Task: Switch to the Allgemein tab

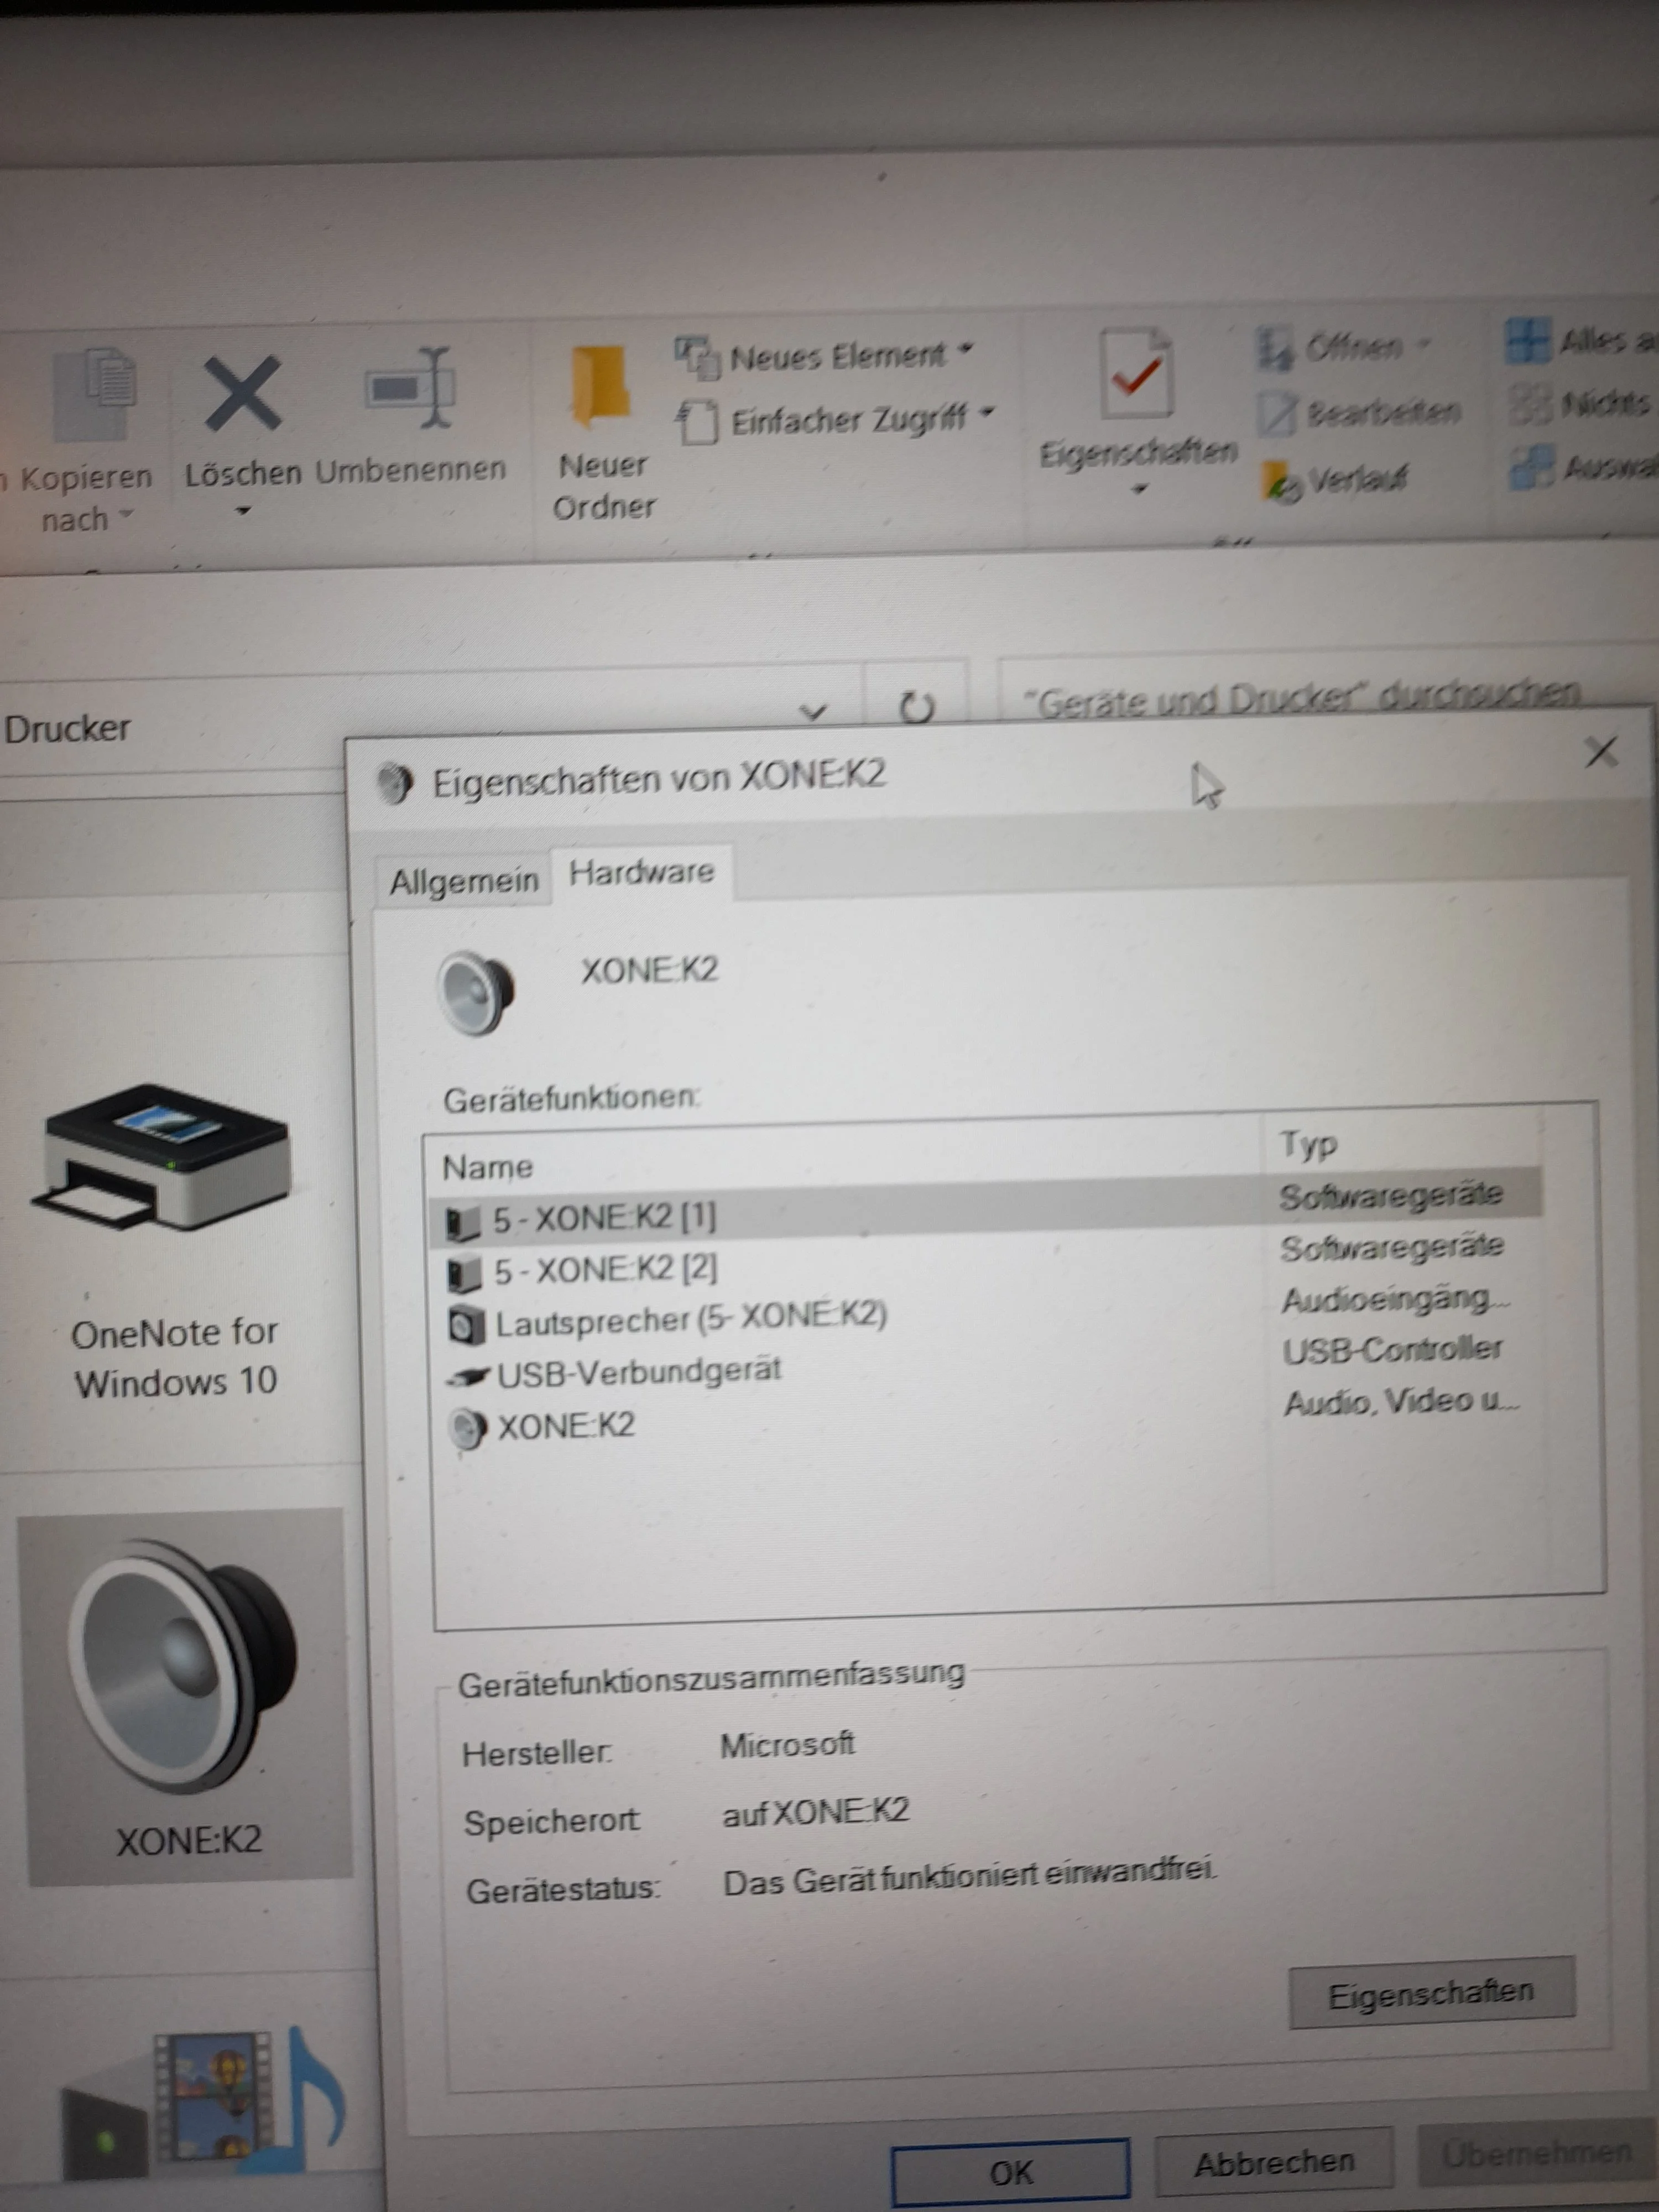Action: point(464,882)
